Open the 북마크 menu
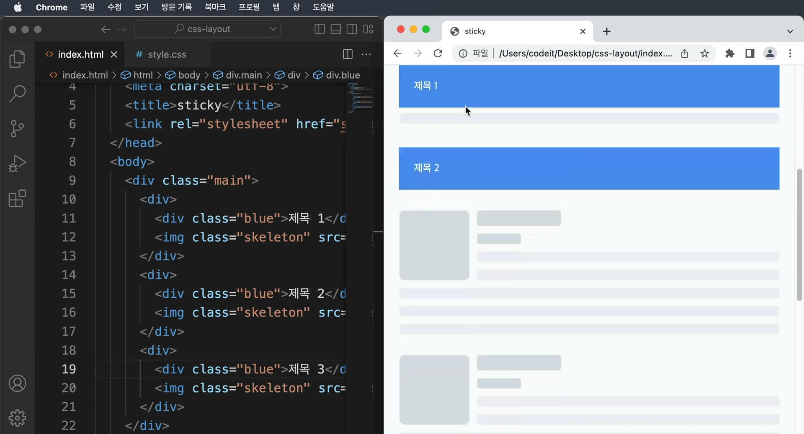The image size is (804, 434). tap(215, 7)
